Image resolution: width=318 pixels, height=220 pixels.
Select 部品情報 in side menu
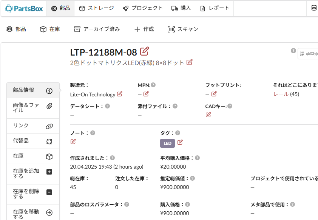(33, 90)
